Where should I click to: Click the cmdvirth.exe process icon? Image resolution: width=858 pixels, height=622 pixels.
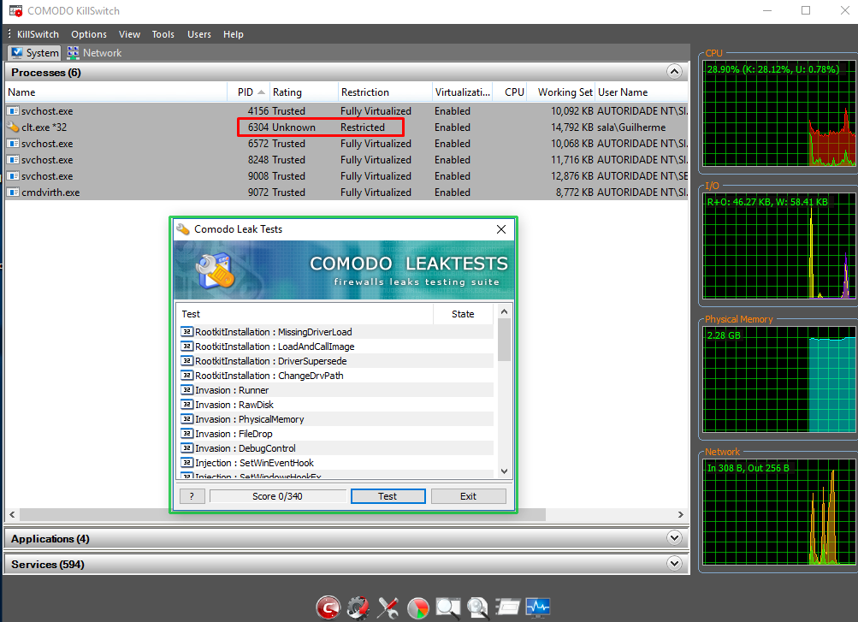click(x=13, y=192)
